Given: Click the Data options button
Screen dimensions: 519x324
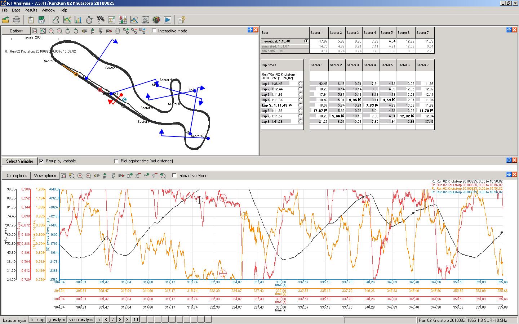Looking at the screenshot, I should pyautogui.click(x=16, y=176).
